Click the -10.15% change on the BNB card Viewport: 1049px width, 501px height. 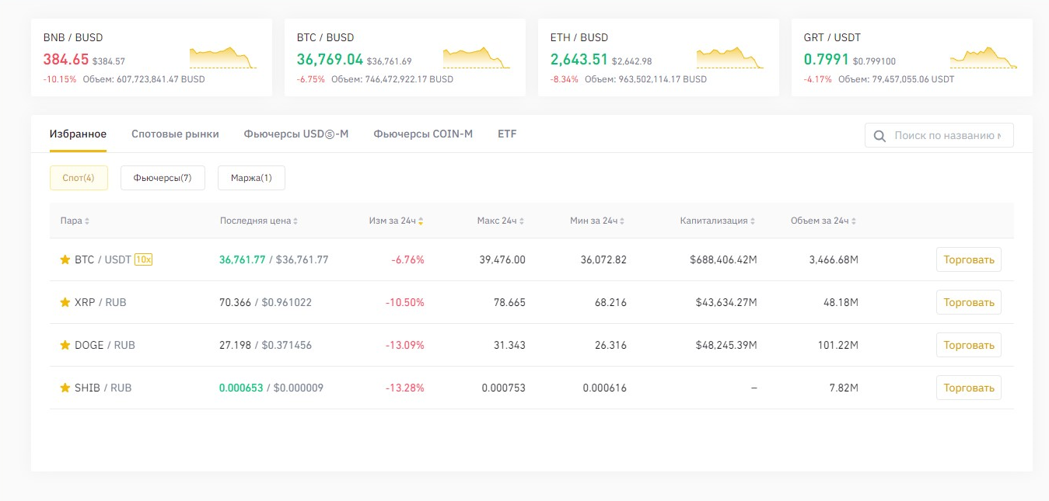pyautogui.click(x=60, y=79)
